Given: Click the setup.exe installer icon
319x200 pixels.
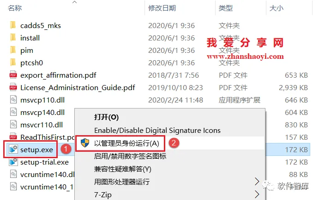Looking at the screenshot, I should [13, 149].
